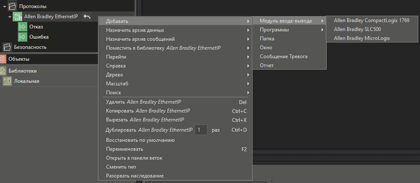Select the Ошибка tree item
This screenshot has width=420, height=183.
(39, 37)
